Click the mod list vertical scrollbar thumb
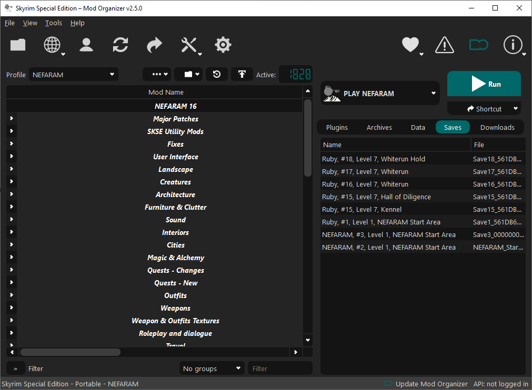 (308, 138)
